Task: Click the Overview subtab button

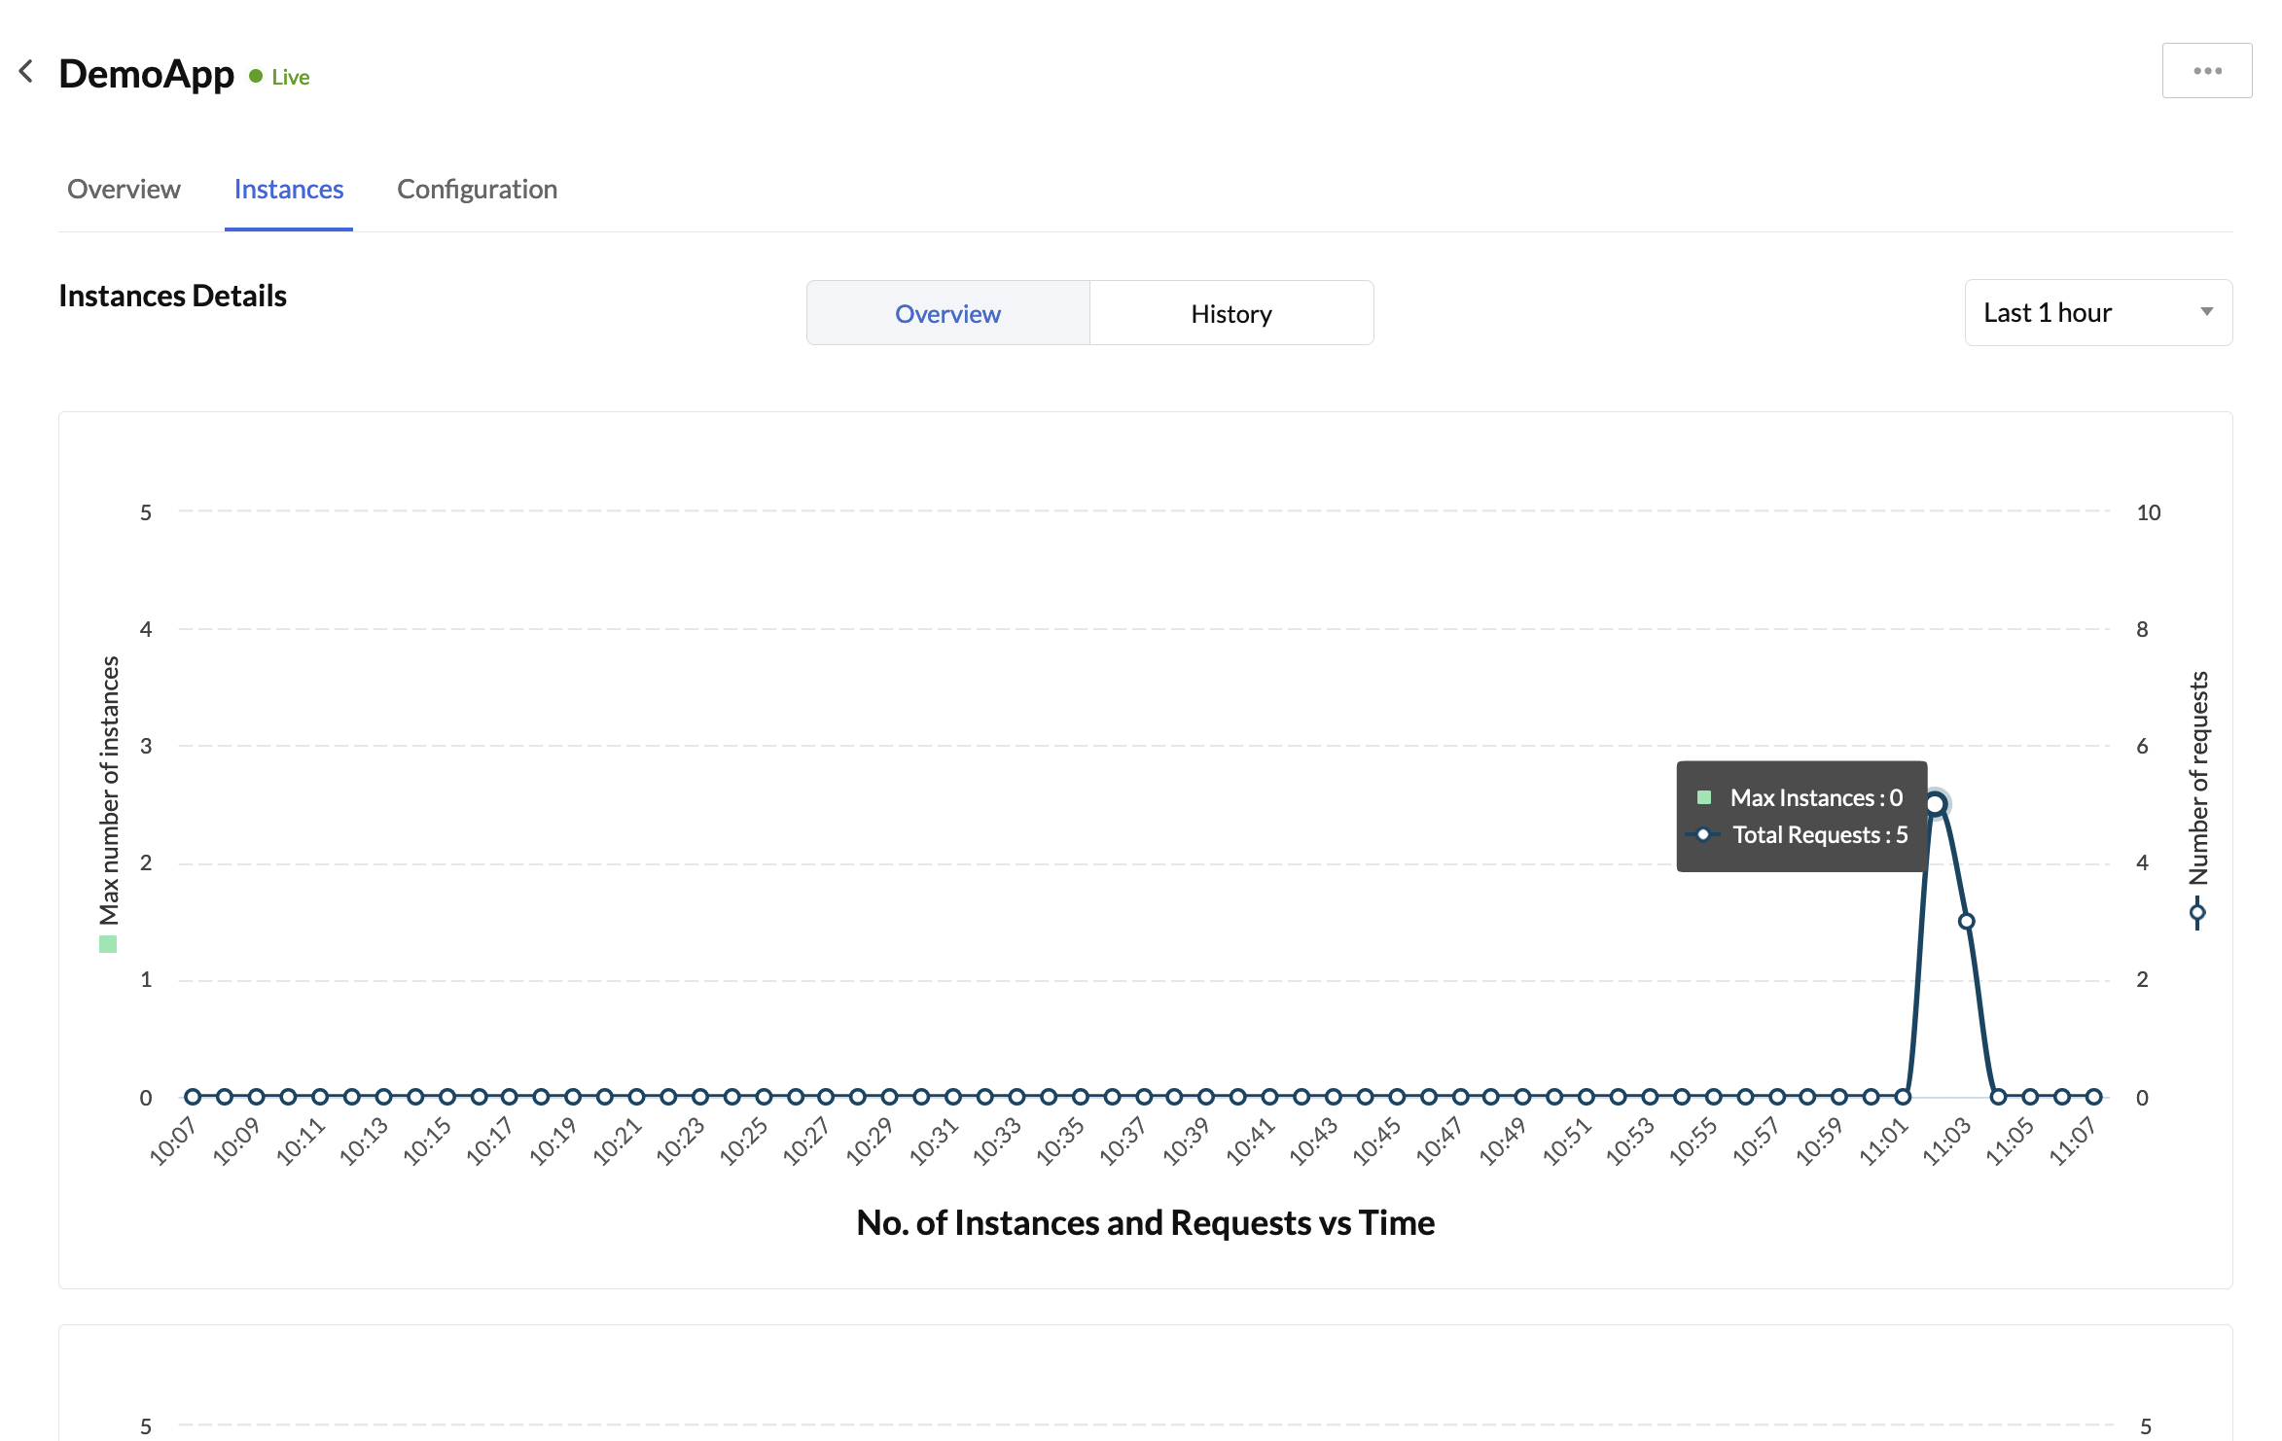Action: 948,312
